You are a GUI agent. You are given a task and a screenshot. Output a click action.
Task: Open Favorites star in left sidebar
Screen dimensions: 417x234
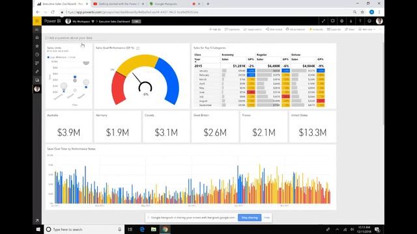click(x=37, y=46)
